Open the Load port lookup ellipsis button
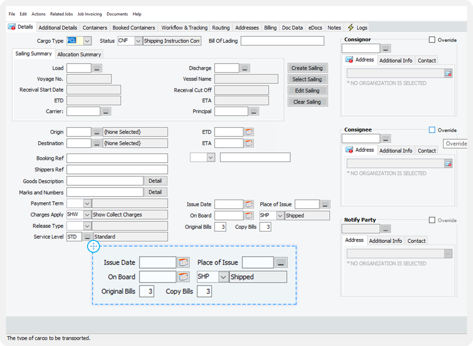Image resolution: width=473 pixels, height=346 pixels. [96, 68]
